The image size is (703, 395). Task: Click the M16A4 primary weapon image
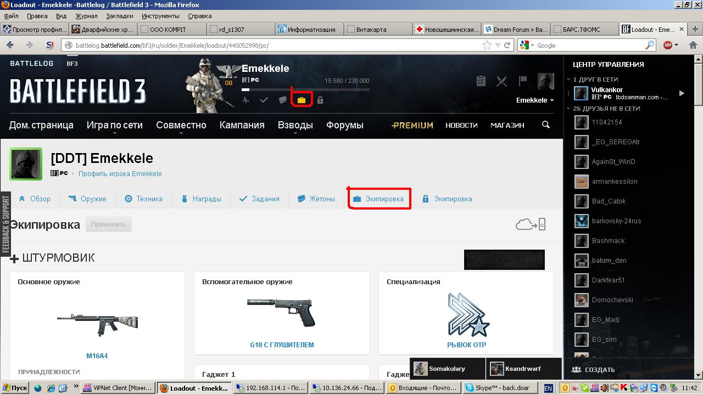tap(97, 324)
